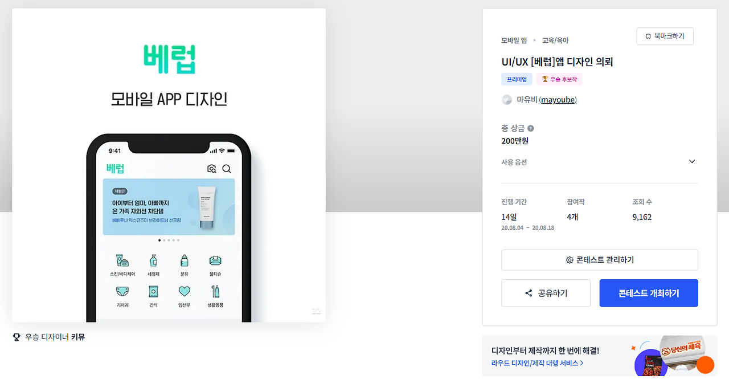
Task: Click the 프리미엄 badge
Action: (517, 79)
